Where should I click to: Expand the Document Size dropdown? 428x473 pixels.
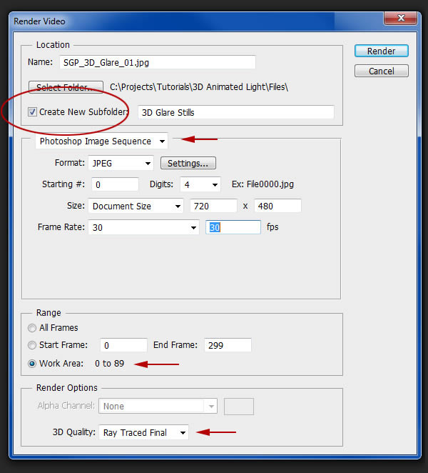click(x=136, y=206)
